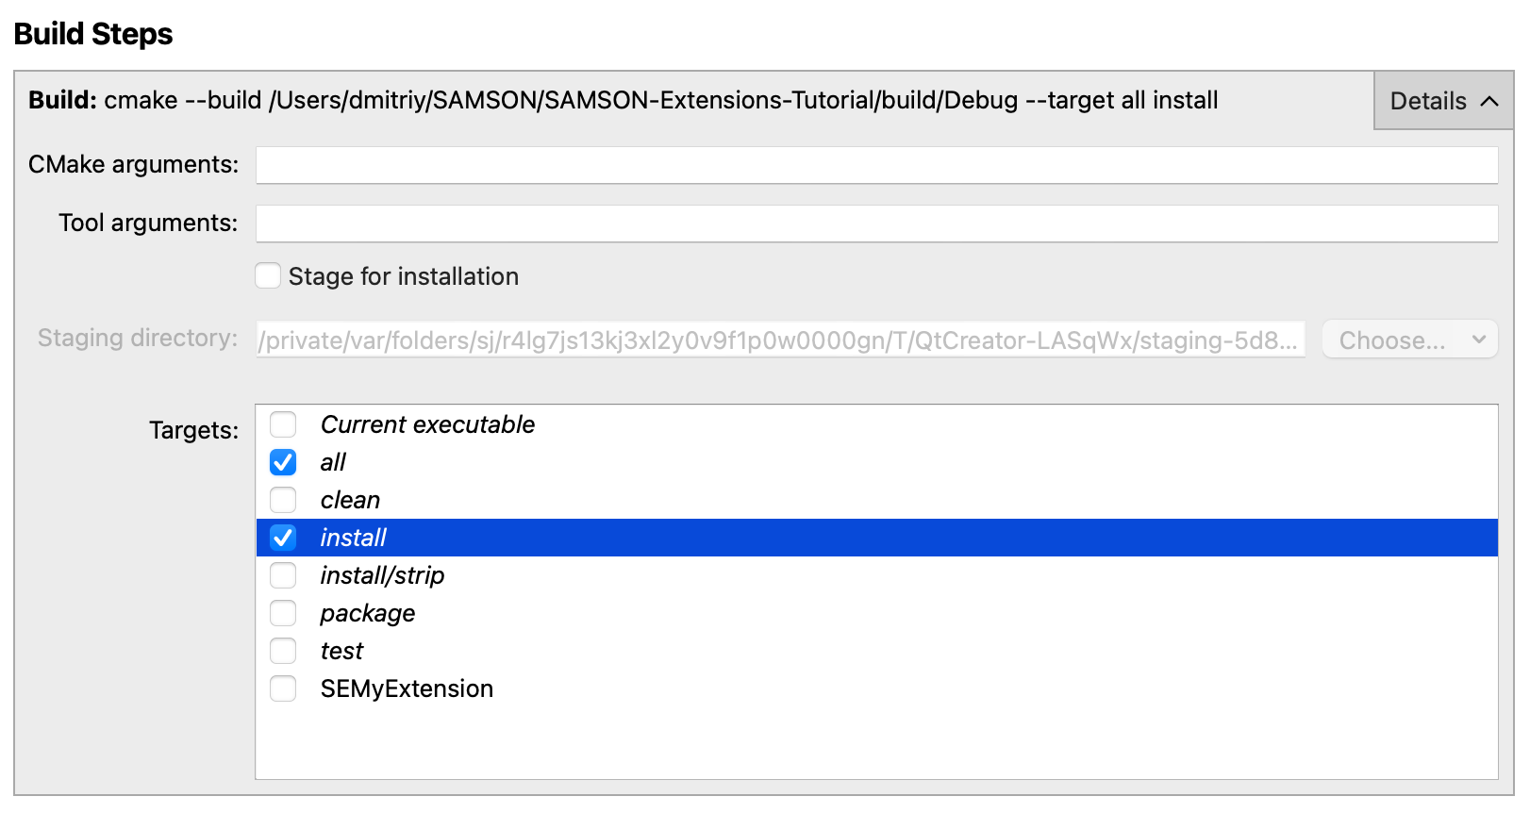The image size is (1530, 813).
Task: Check the package target
Action: (x=283, y=613)
